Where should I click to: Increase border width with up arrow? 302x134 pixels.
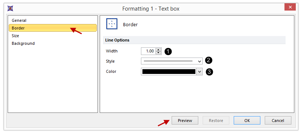tap(158, 50)
